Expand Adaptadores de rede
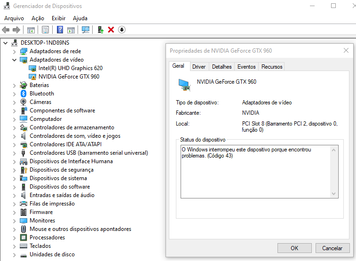 (x=14, y=52)
